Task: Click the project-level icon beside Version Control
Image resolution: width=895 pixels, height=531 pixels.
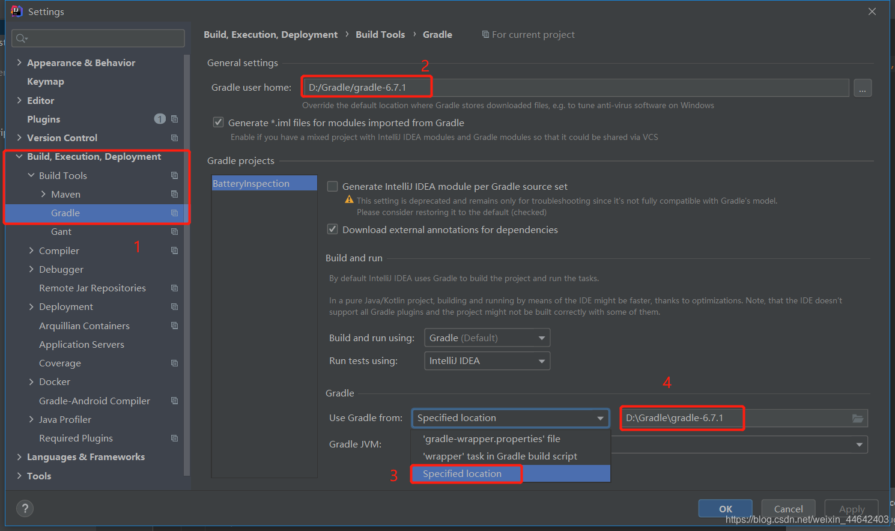Action: [x=174, y=138]
